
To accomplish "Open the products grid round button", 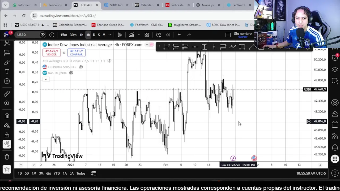I will (335, 159).
